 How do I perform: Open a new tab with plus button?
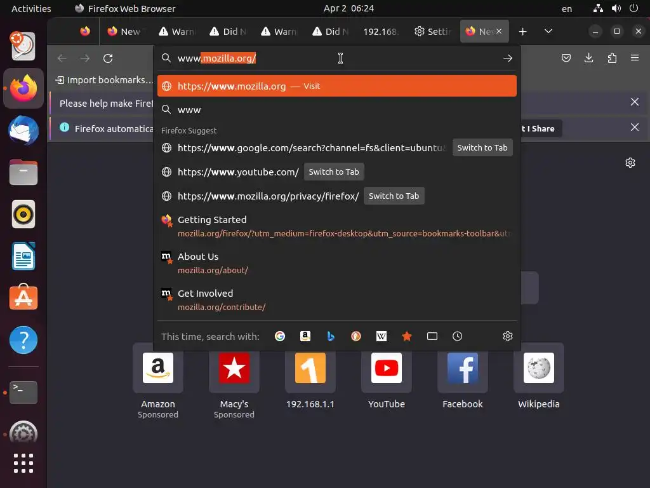pos(523,32)
